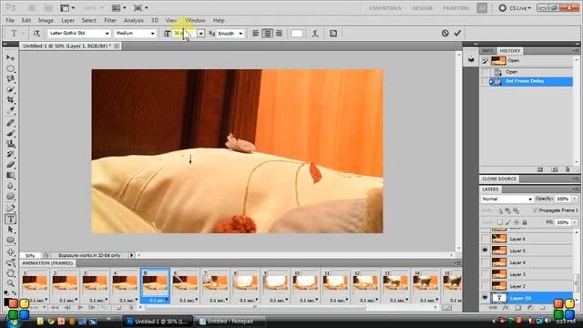Select the Blur tool

10,186
